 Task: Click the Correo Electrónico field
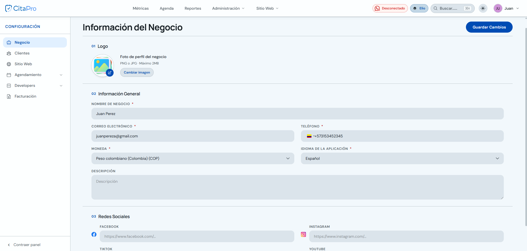pos(193,136)
